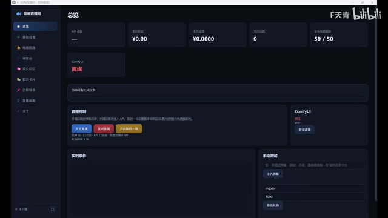Click the 实时事件 log panel
The height and width of the screenshot is (218, 388).
(x=161, y=190)
